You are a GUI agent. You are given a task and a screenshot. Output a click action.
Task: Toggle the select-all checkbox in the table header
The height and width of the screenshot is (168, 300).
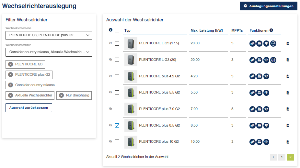(x=117, y=30)
